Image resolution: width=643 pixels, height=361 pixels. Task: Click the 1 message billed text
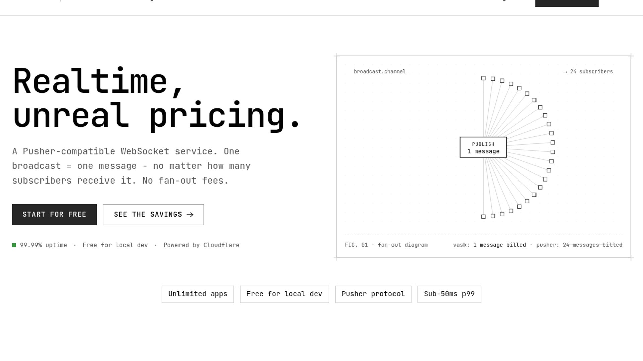500,245
